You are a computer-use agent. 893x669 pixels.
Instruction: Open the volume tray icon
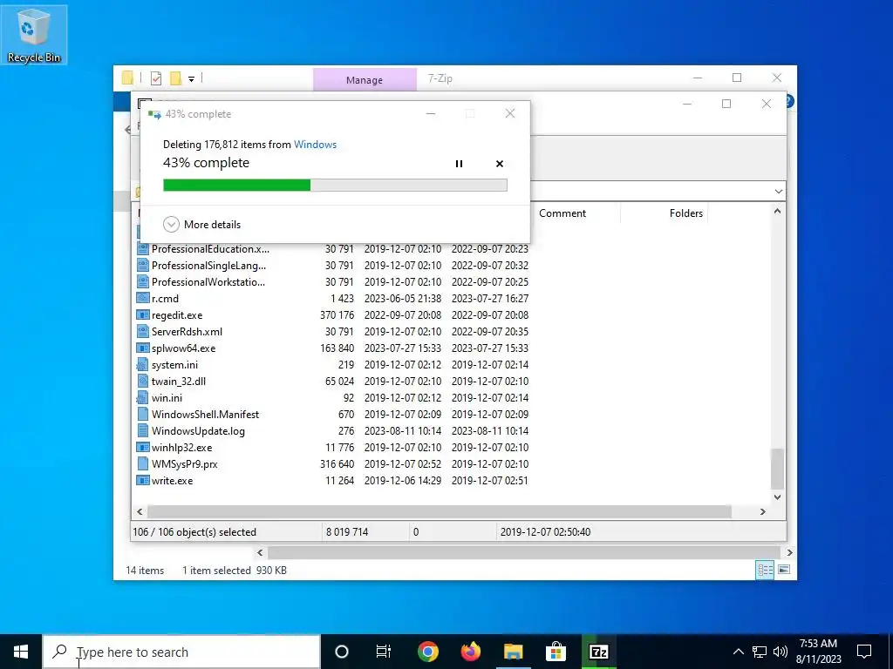pos(781,652)
